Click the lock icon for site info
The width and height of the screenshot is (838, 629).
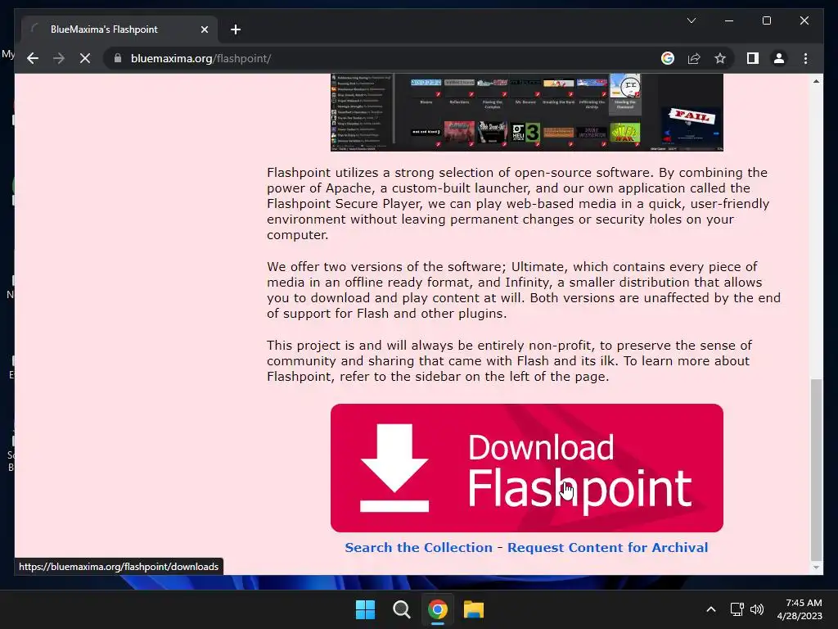[x=118, y=58]
